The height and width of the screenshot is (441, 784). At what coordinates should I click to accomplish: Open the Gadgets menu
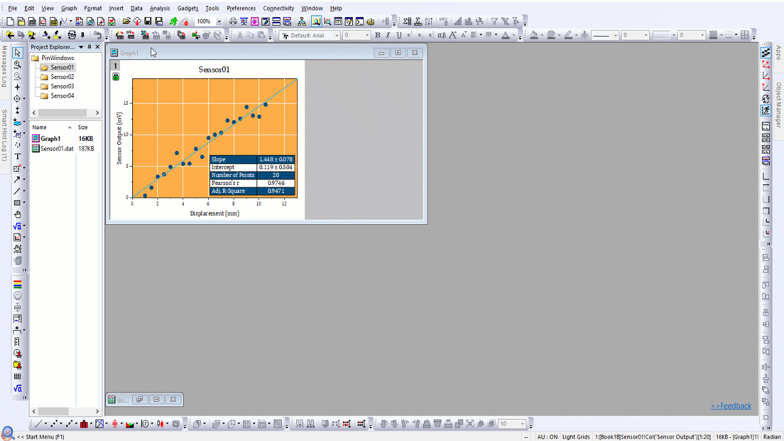click(x=187, y=9)
